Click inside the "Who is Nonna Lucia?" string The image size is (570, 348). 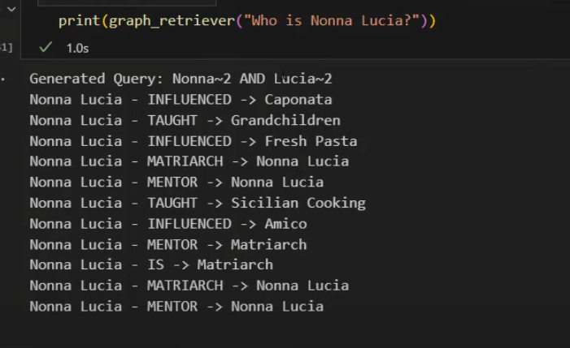click(x=329, y=20)
